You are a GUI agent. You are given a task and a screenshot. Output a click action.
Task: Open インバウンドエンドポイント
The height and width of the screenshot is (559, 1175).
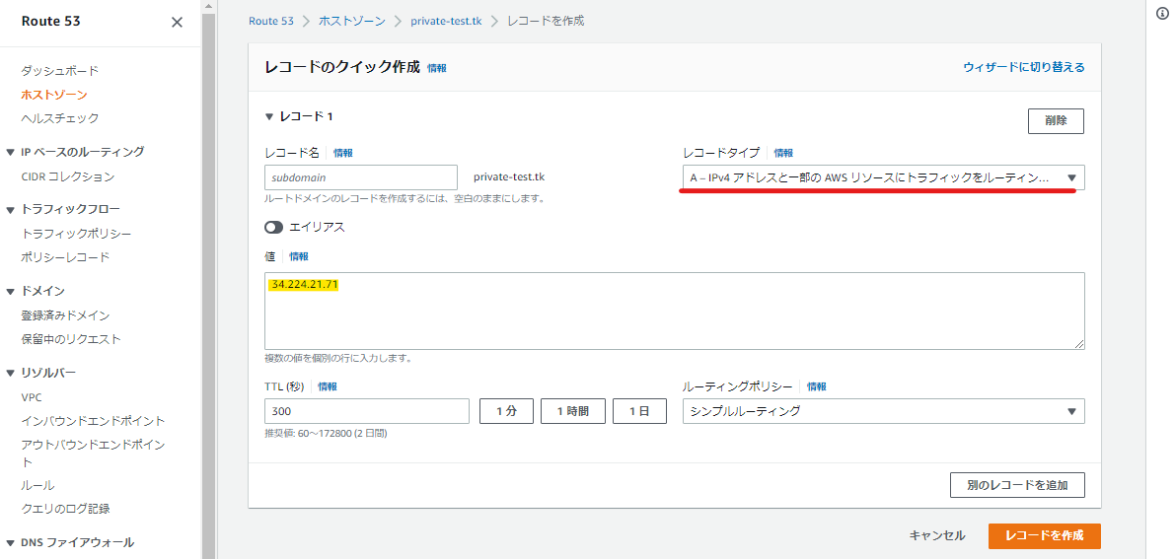click(93, 421)
